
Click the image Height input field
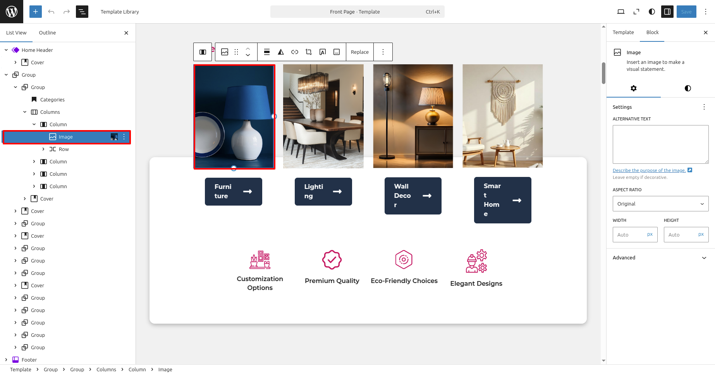click(686, 235)
